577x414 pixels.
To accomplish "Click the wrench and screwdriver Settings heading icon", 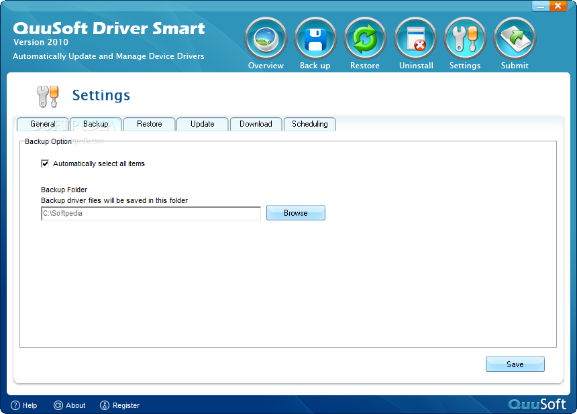I will pyautogui.click(x=48, y=96).
